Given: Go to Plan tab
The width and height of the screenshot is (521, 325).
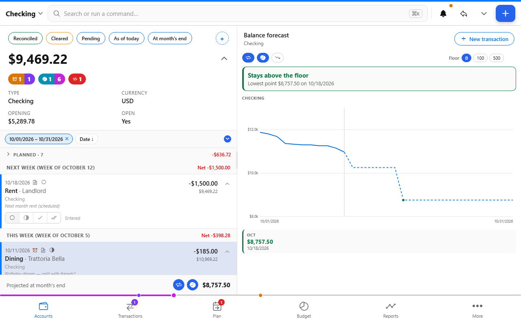Looking at the screenshot, I should click(x=217, y=310).
